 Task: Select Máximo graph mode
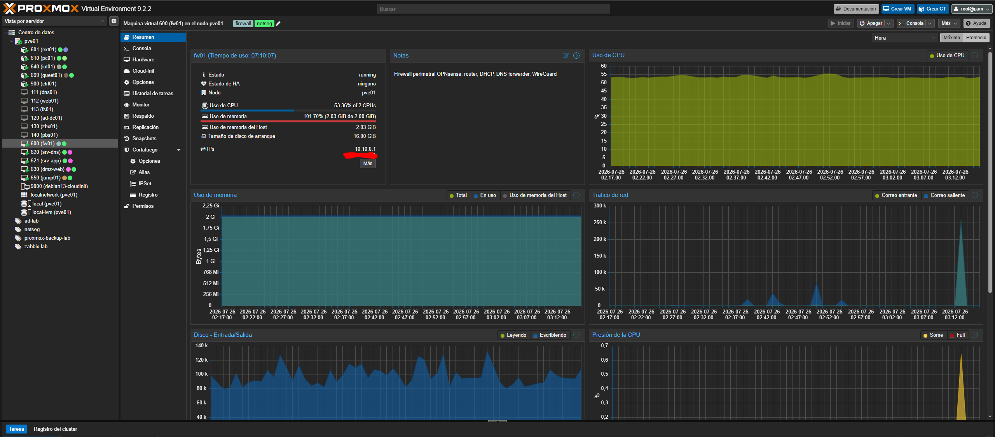tap(951, 38)
